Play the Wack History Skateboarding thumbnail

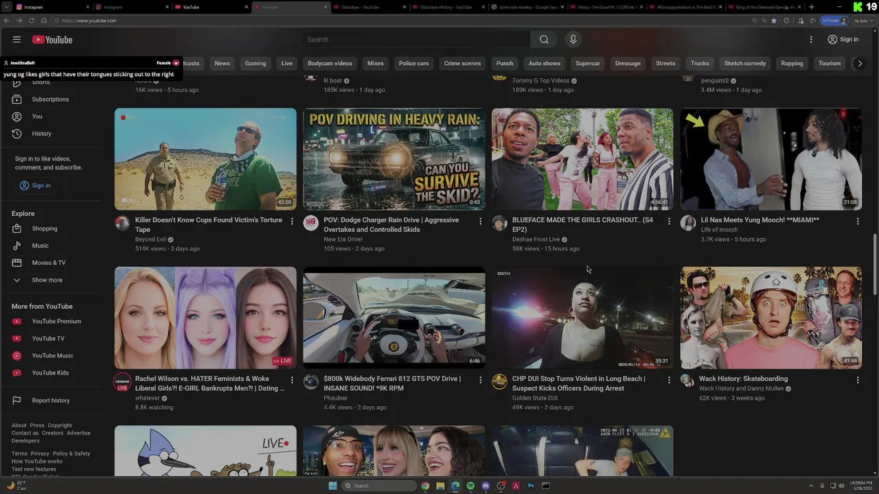771,318
